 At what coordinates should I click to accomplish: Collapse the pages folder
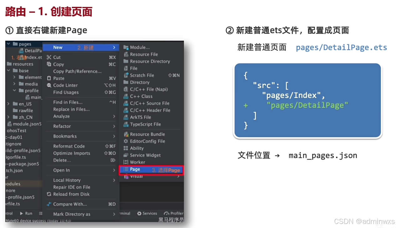8,44
